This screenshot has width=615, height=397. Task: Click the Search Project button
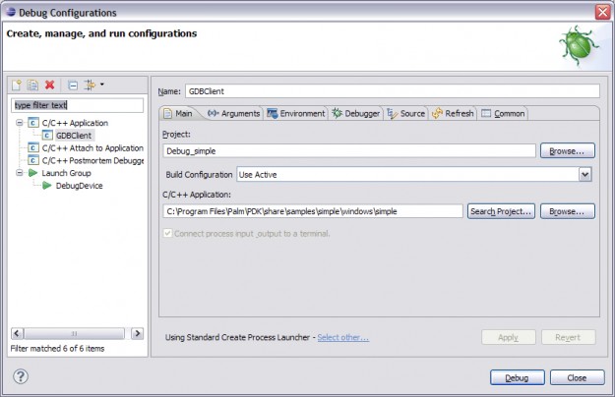[501, 211]
